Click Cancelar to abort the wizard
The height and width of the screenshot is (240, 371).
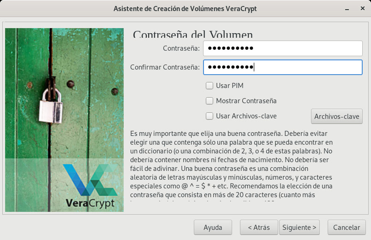tap(346, 227)
